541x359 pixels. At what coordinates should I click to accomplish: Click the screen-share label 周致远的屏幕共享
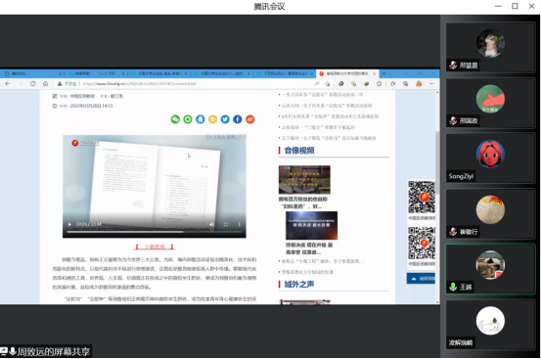pos(54,351)
